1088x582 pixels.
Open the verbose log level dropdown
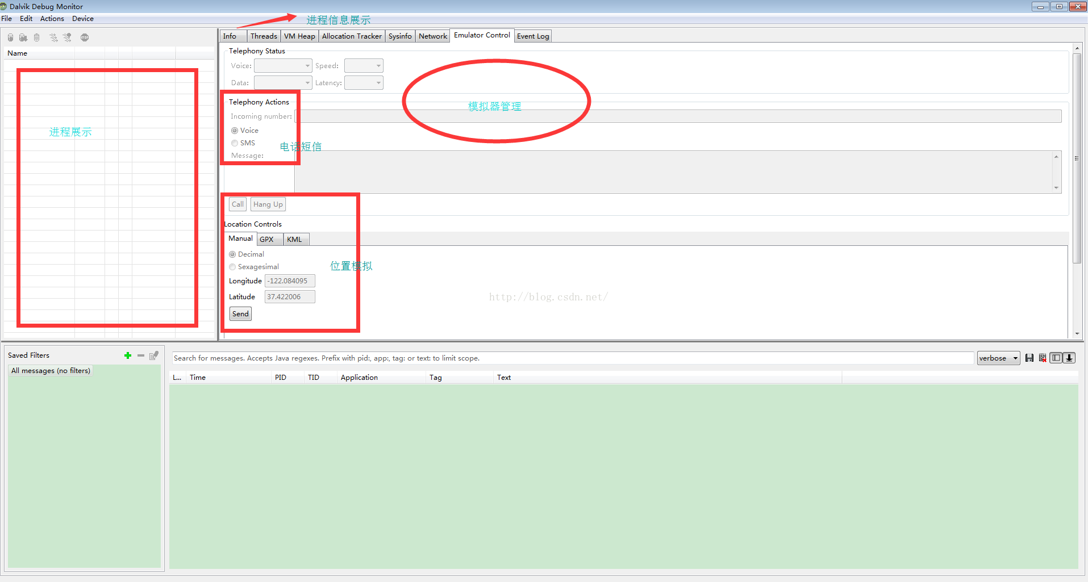[x=998, y=358]
